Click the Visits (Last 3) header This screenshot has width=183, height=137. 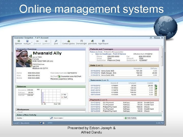124,65
